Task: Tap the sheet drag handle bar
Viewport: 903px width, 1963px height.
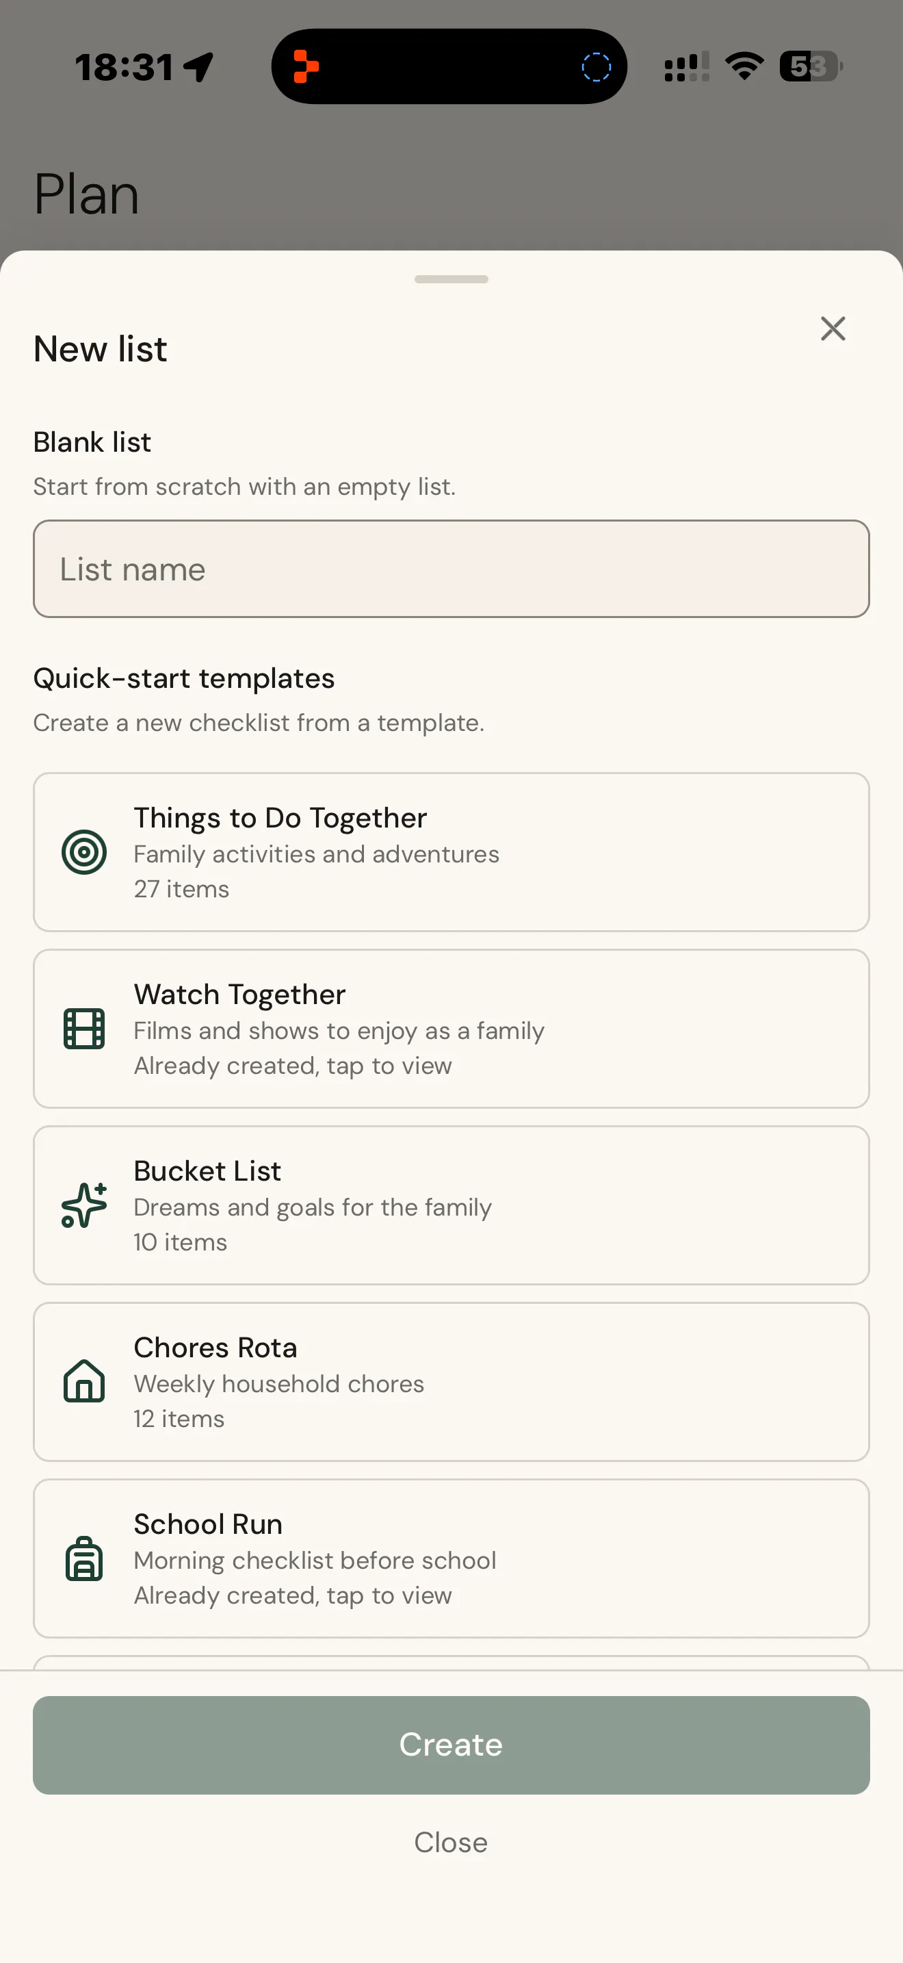Action: [x=451, y=279]
